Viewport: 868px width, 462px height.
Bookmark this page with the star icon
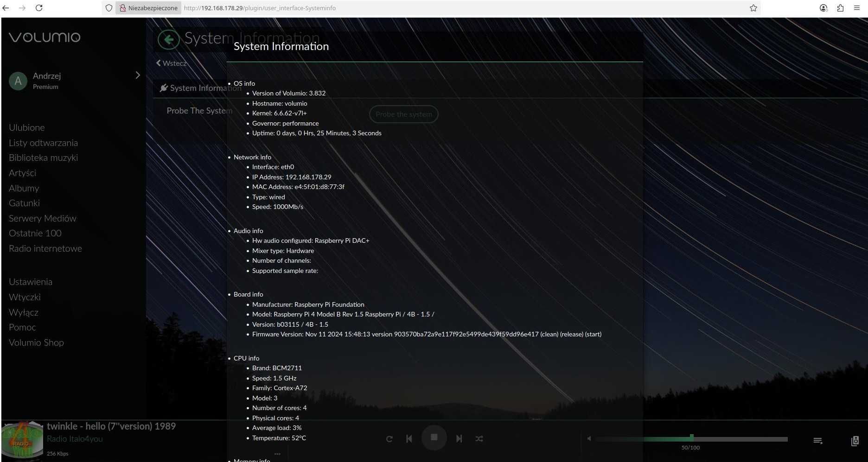point(753,8)
